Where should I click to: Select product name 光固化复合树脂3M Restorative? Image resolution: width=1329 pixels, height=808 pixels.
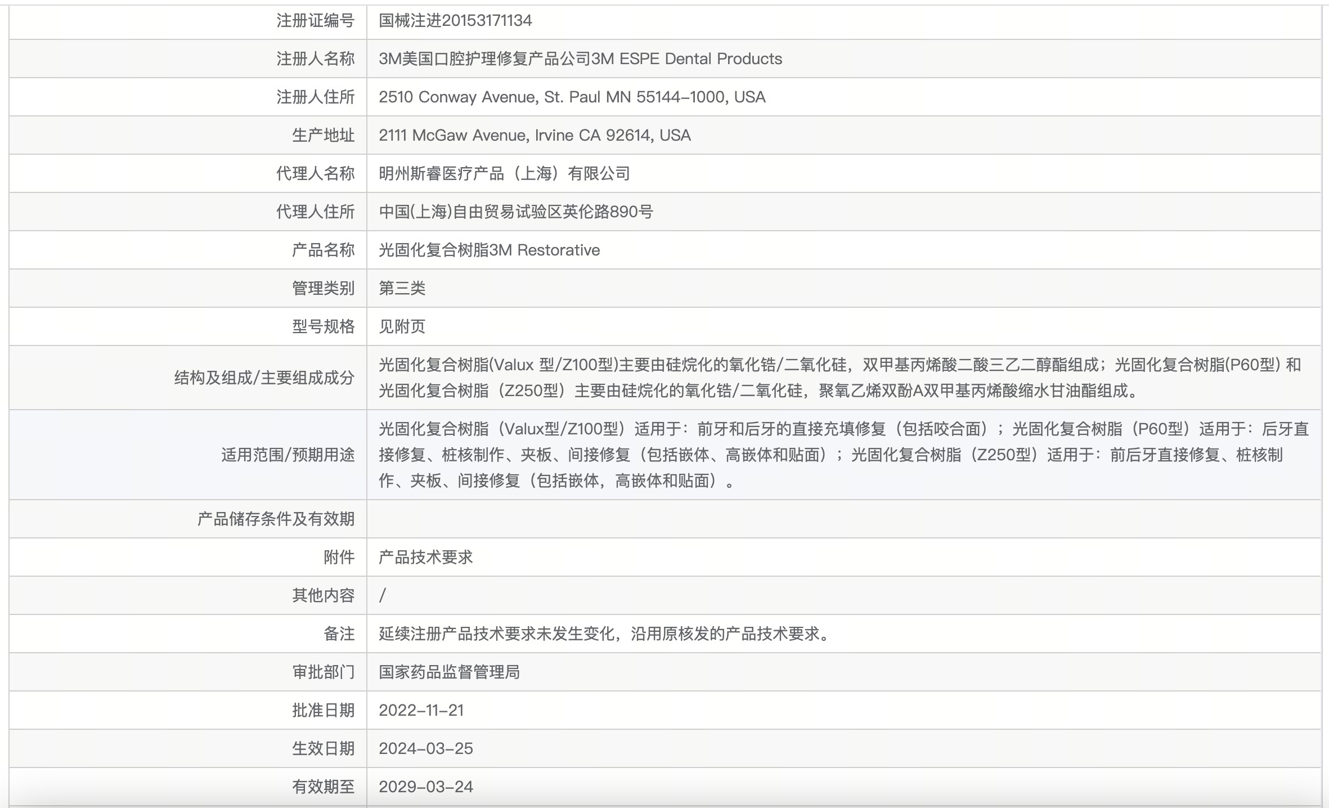(x=490, y=250)
